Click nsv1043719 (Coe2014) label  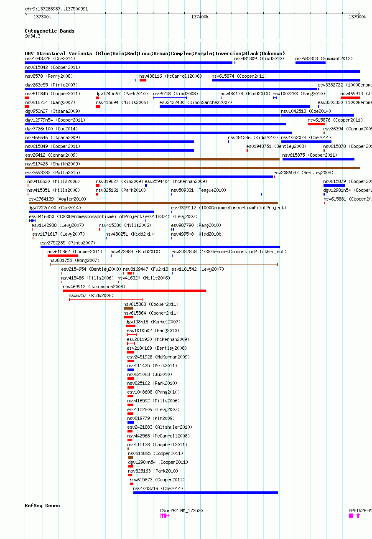(x=158, y=488)
